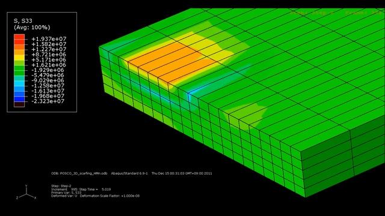This screenshot has height=216, width=385.
Task: Click the X axis label on triad
Action: [x=35, y=198]
